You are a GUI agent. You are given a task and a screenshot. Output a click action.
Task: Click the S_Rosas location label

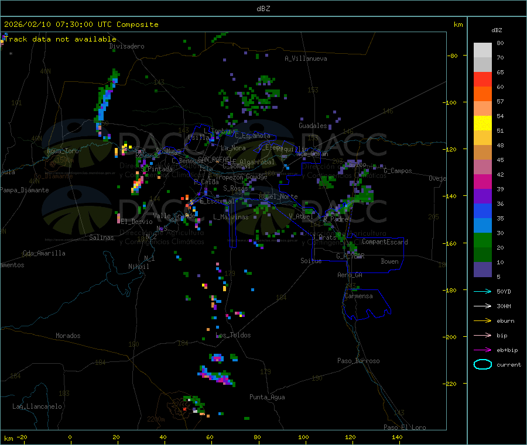pyautogui.click(x=235, y=188)
